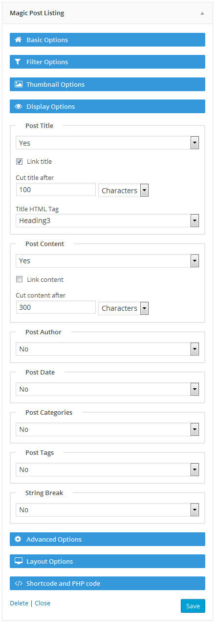This screenshot has width=215, height=623.
Task: Open the Post Date dropdown
Action: 107,389
